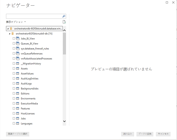177x140 pixels.
Task: Click the orchestrator database cylinder icon
Action: [x=12, y=33]
